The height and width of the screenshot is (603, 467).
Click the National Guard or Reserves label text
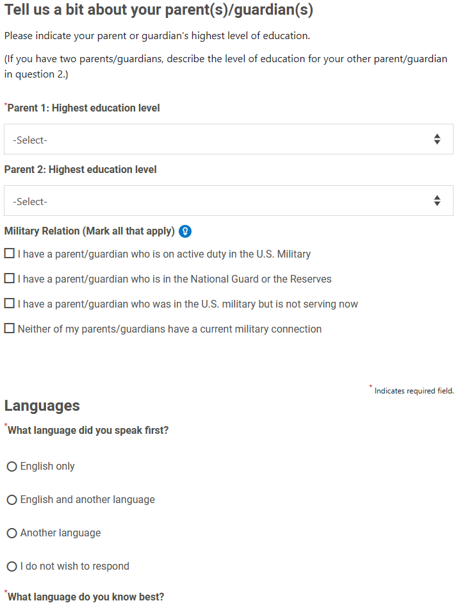click(x=174, y=279)
